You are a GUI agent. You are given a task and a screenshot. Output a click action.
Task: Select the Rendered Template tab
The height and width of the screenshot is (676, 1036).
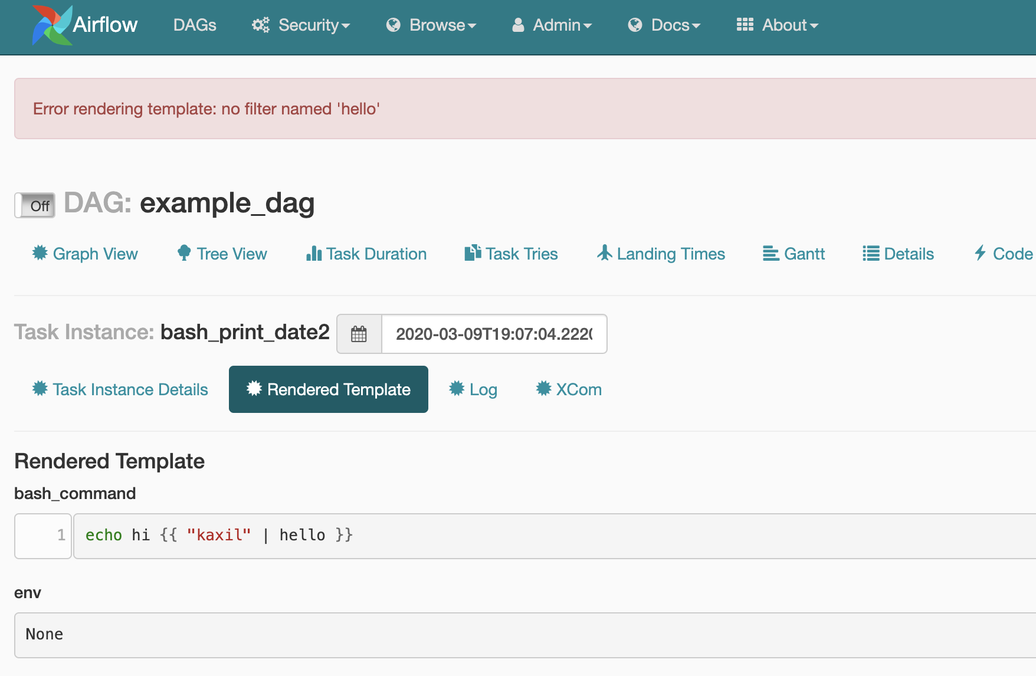tap(329, 389)
